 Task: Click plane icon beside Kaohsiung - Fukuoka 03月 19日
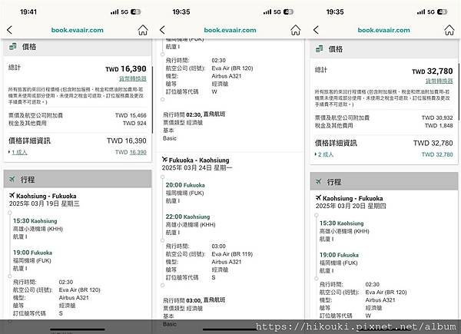tap(12, 195)
